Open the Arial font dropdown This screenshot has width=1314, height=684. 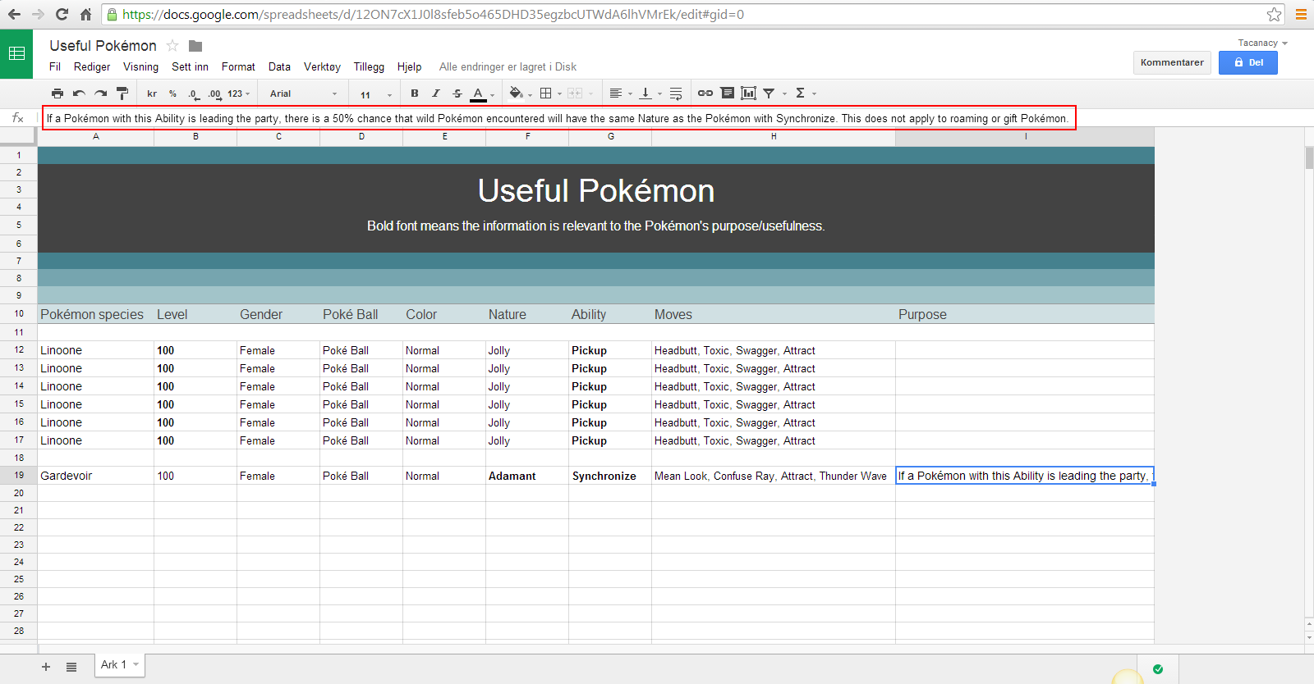click(x=303, y=93)
